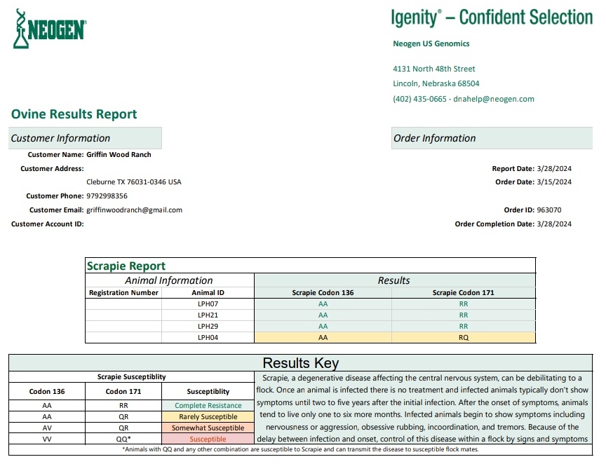Click the RQ result for LPH04
The height and width of the screenshot is (464, 606).
[x=464, y=338]
